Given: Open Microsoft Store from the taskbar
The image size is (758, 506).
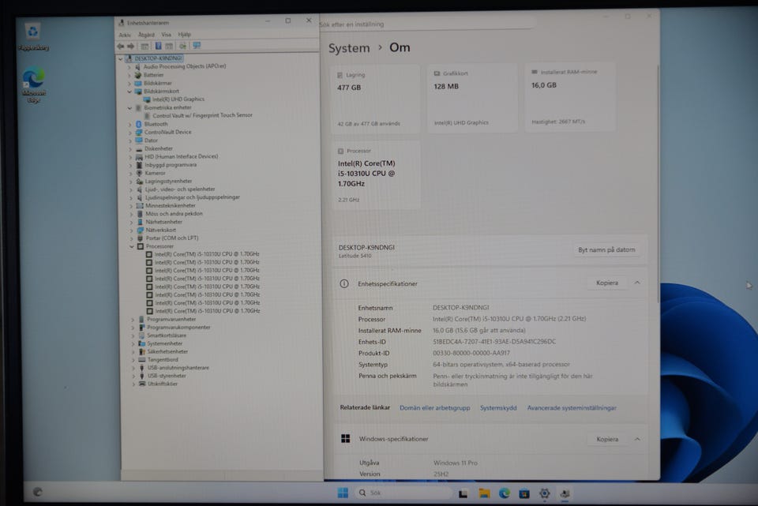Looking at the screenshot, I should point(523,493).
